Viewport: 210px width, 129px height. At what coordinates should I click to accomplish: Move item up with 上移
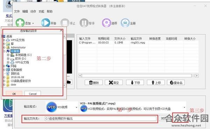coord(156,83)
